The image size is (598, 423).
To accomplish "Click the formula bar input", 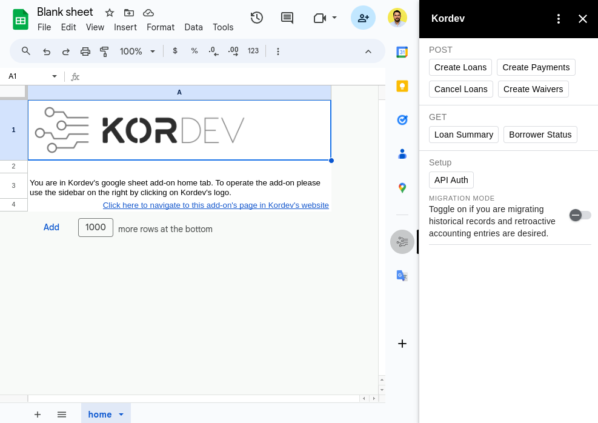I will tap(233, 77).
